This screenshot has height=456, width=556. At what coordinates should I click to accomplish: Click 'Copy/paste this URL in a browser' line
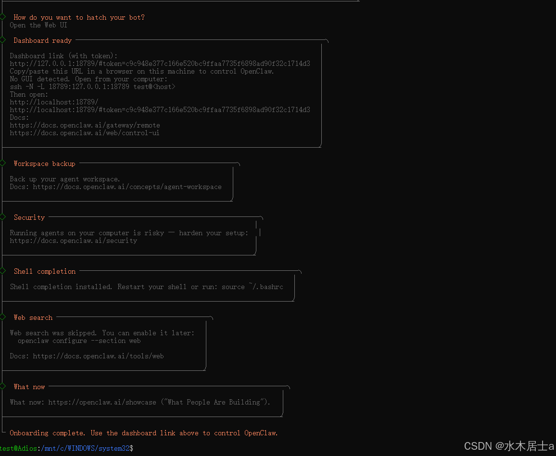coord(142,71)
